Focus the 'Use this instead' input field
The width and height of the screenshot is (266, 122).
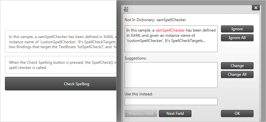pos(171,102)
